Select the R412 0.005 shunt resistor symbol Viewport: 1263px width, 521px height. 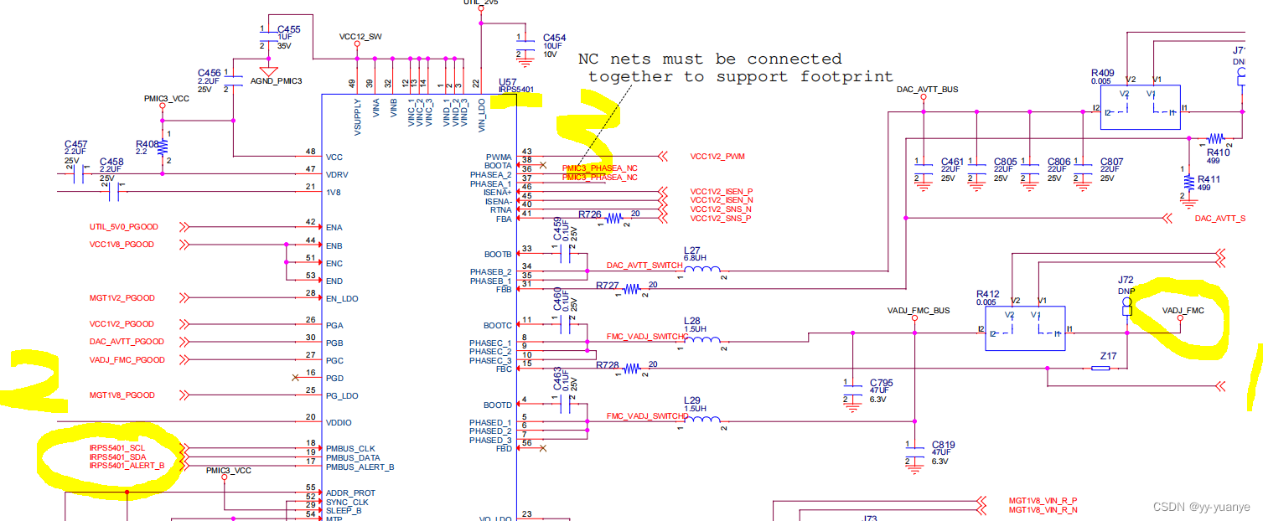coord(1024,327)
